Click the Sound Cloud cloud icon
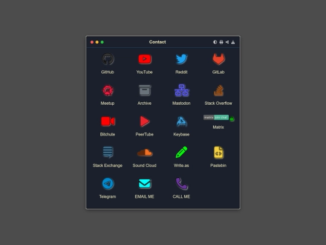Image resolution: width=326 pixels, height=245 pixels. click(145, 152)
